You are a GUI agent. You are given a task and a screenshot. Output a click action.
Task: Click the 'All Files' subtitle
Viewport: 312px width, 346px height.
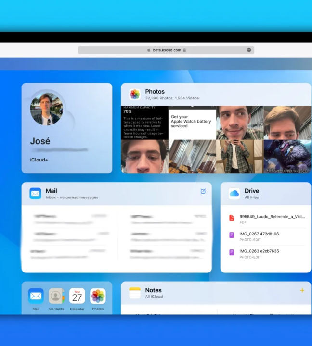point(252,198)
